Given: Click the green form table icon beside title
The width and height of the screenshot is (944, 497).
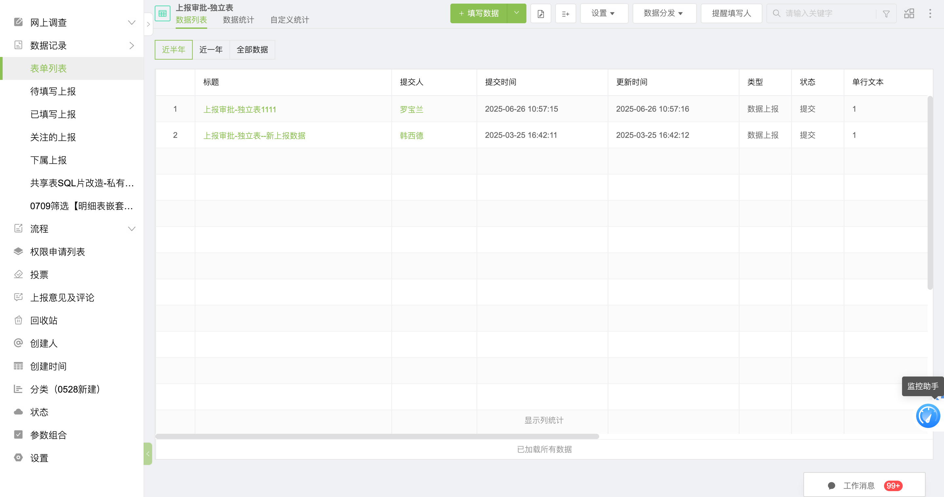Looking at the screenshot, I should [x=162, y=13].
